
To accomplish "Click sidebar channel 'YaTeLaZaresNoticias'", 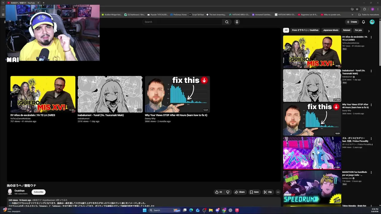I will (351, 43).
